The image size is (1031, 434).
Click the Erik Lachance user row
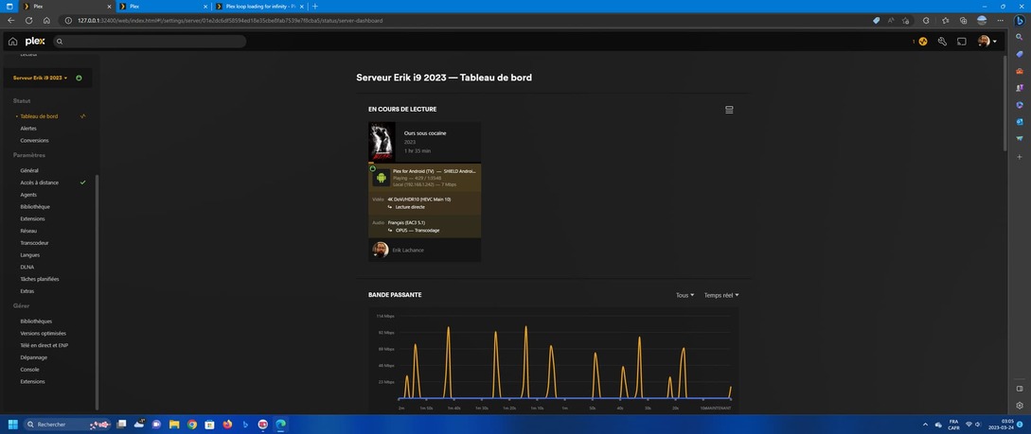424,251
